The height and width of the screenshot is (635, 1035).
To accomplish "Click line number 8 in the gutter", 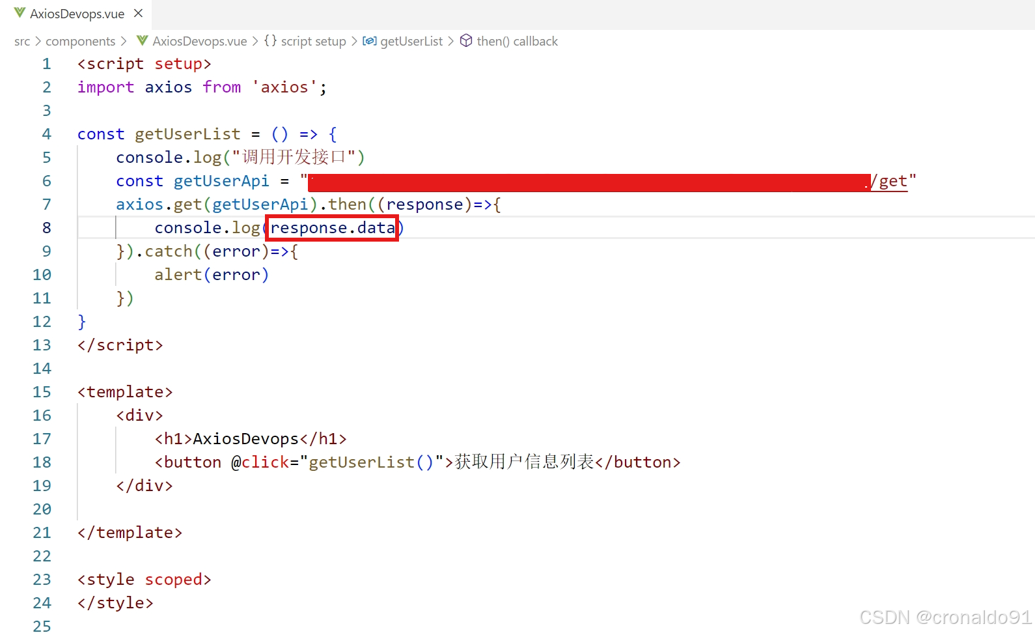I will (46, 228).
